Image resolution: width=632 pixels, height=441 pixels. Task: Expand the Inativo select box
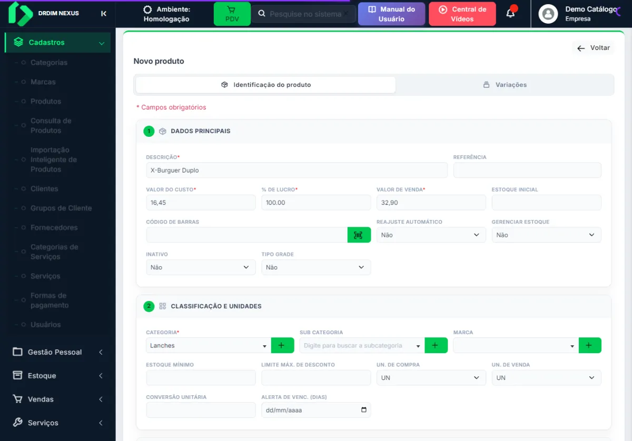pos(201,267)
